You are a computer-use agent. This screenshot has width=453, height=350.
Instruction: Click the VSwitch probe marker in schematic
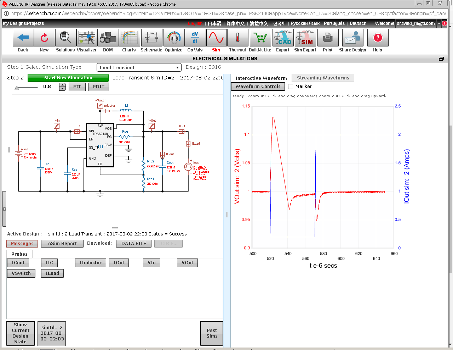pyautogui.click(x=100, y=106)
